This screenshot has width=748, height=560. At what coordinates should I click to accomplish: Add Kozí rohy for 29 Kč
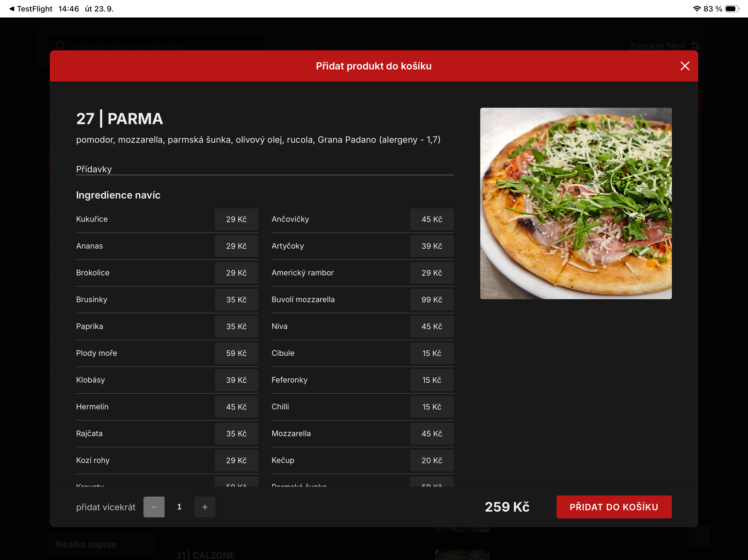(x=236, y=460)
